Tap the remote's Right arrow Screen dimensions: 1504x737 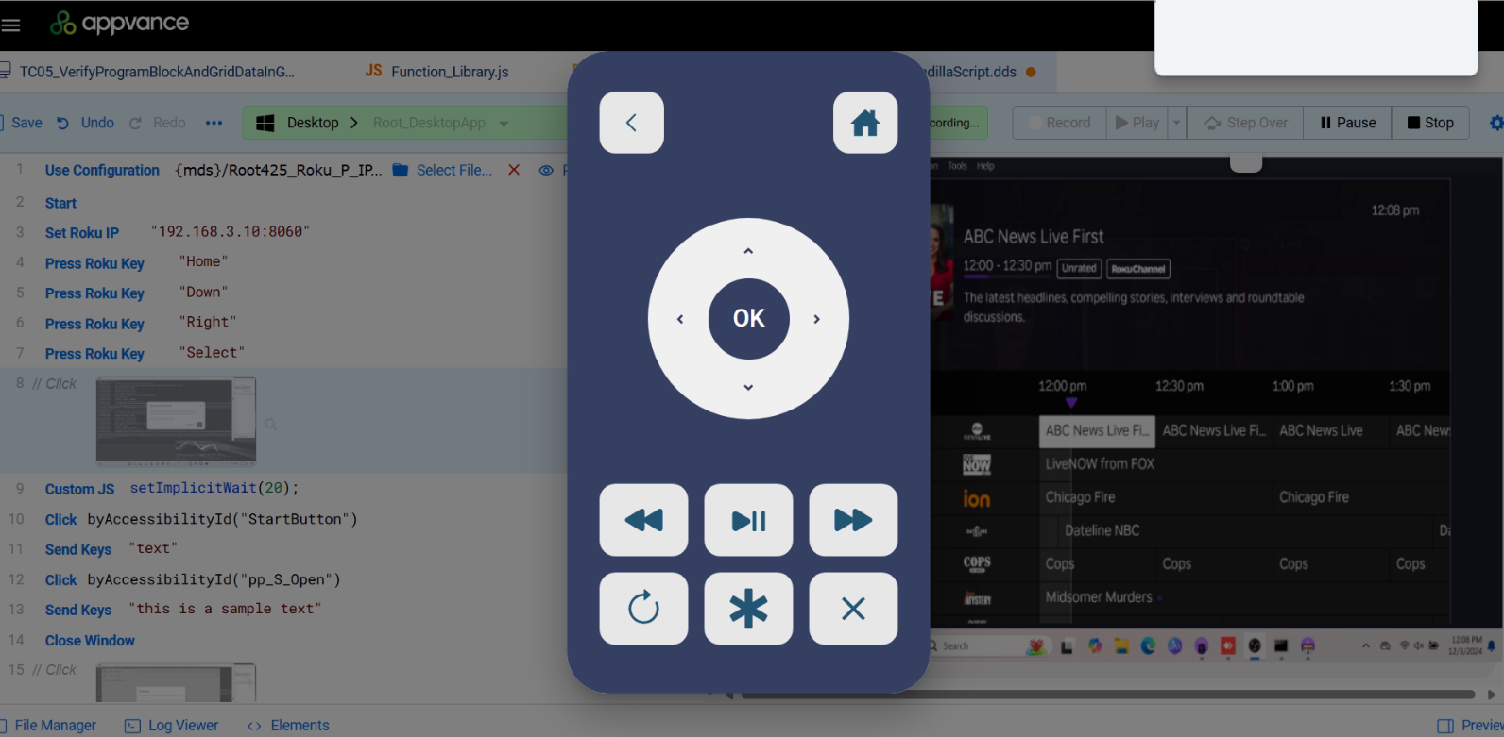click(816, 319)
